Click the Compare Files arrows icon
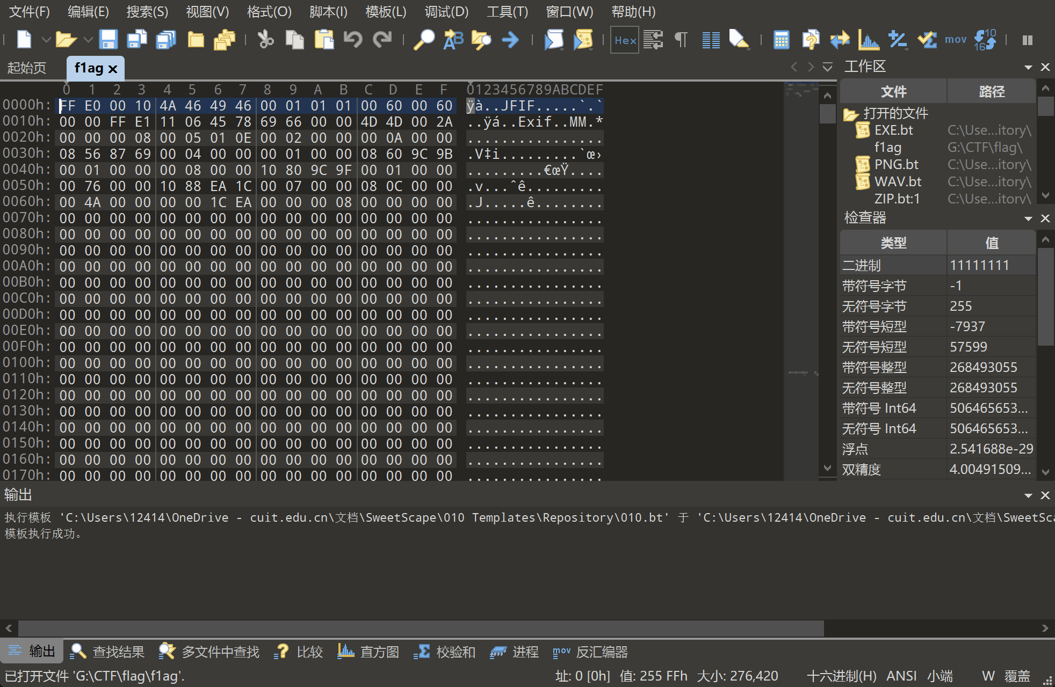Screen dimensions: 1055x687 840,40
